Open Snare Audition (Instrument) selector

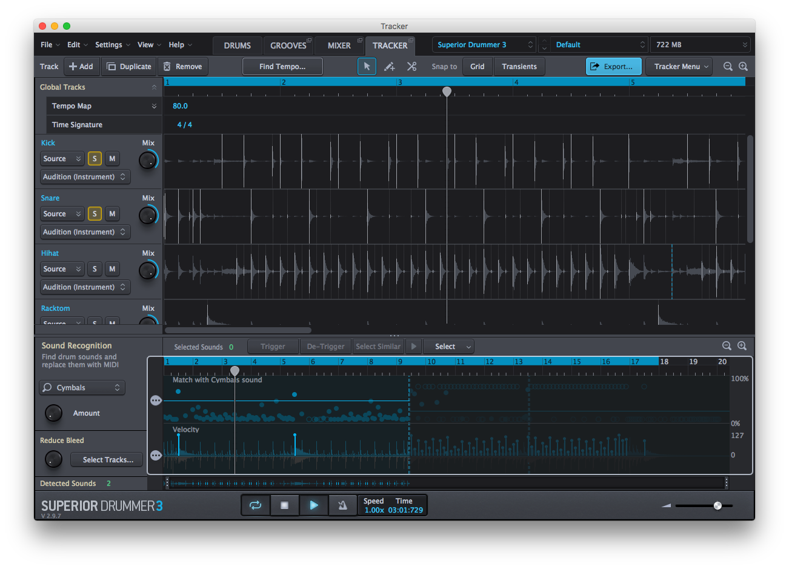(85, 232)
